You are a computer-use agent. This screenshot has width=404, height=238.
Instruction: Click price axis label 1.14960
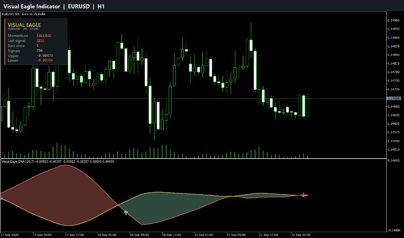[x=394, y=20]
